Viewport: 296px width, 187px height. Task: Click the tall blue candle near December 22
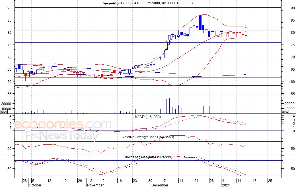tap(200, 22)
